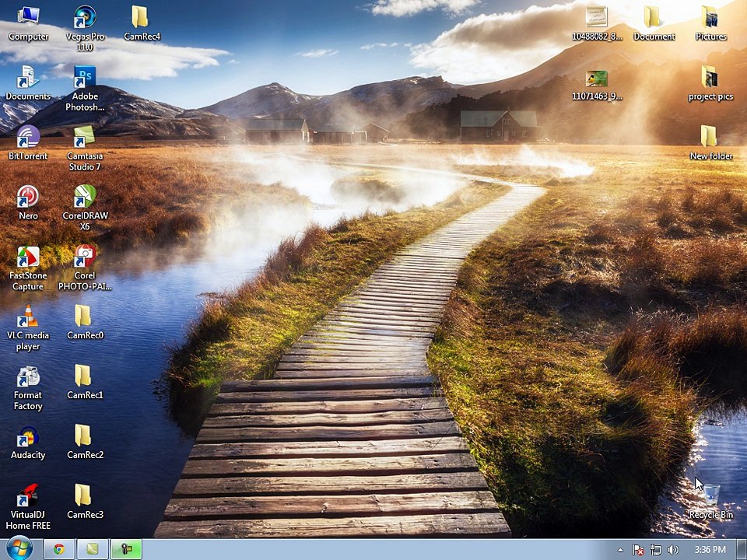Open Google Chrome from the taskbar
Image resolution: width=747 pixels, height=560 pixels.
59,550
